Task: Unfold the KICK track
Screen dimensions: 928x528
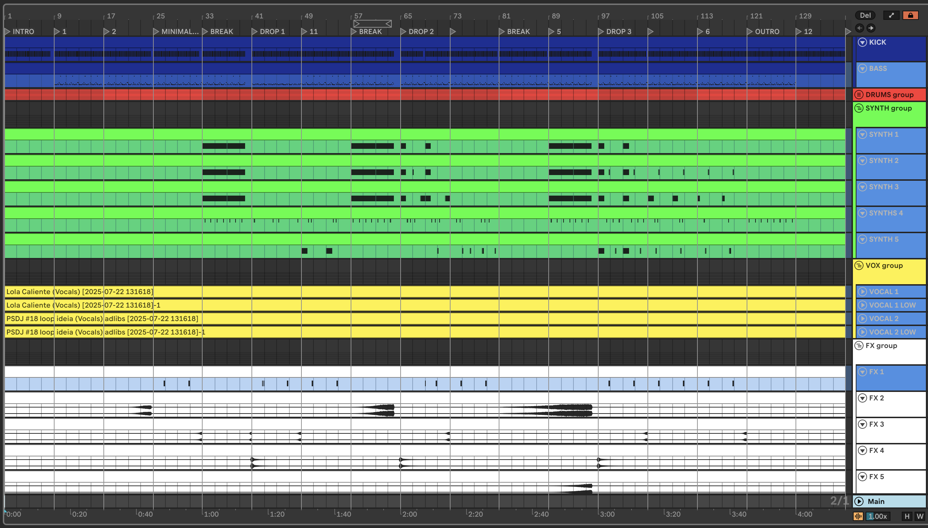Action: [x=862, y=42]
